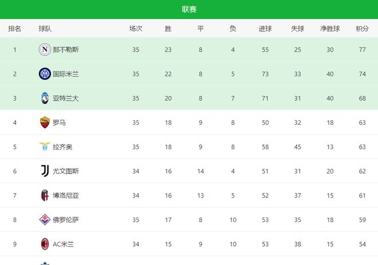Click 亚特兰大 team name
Screen dimensions: 378x265
[65, 98]
